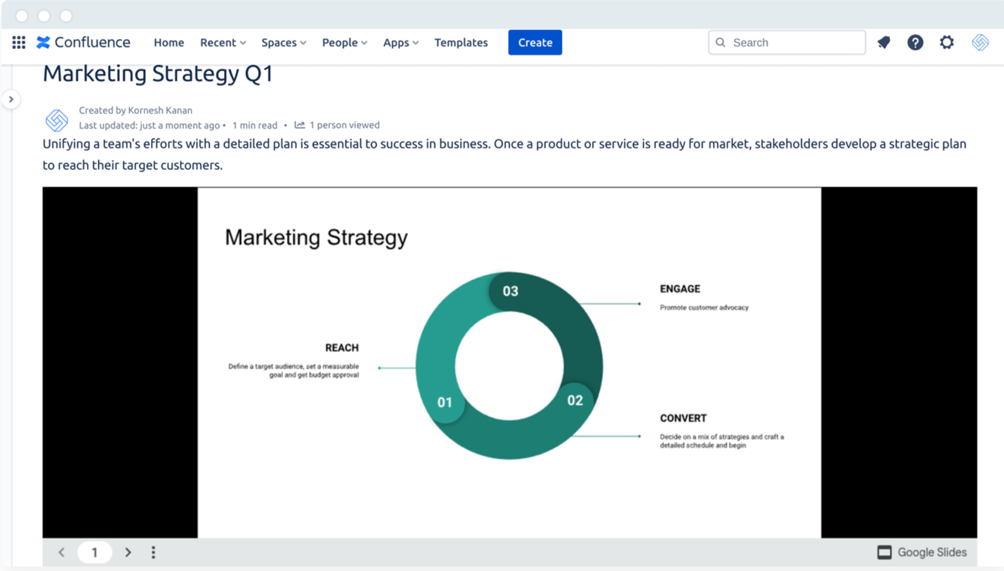Open the notifications bell

884,42
